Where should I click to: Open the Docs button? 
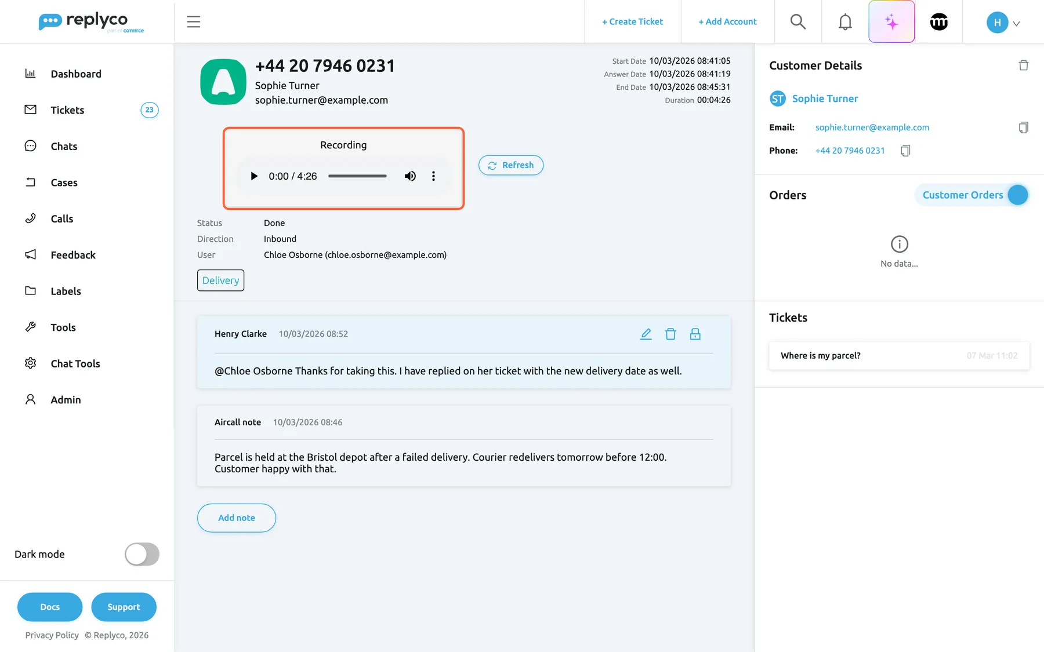pyautogui.click(x=50, y=607)
